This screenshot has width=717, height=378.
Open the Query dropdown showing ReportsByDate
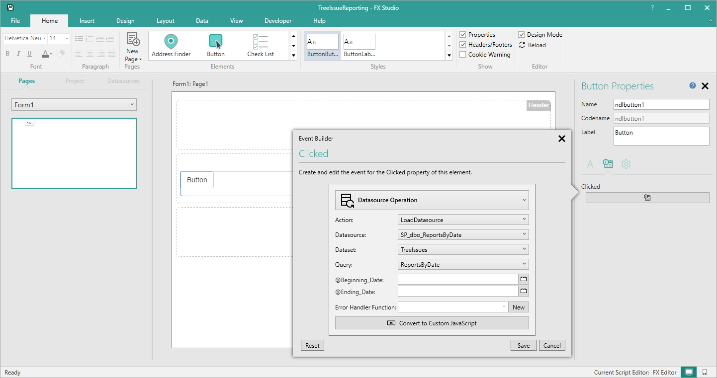pos(463,264)
